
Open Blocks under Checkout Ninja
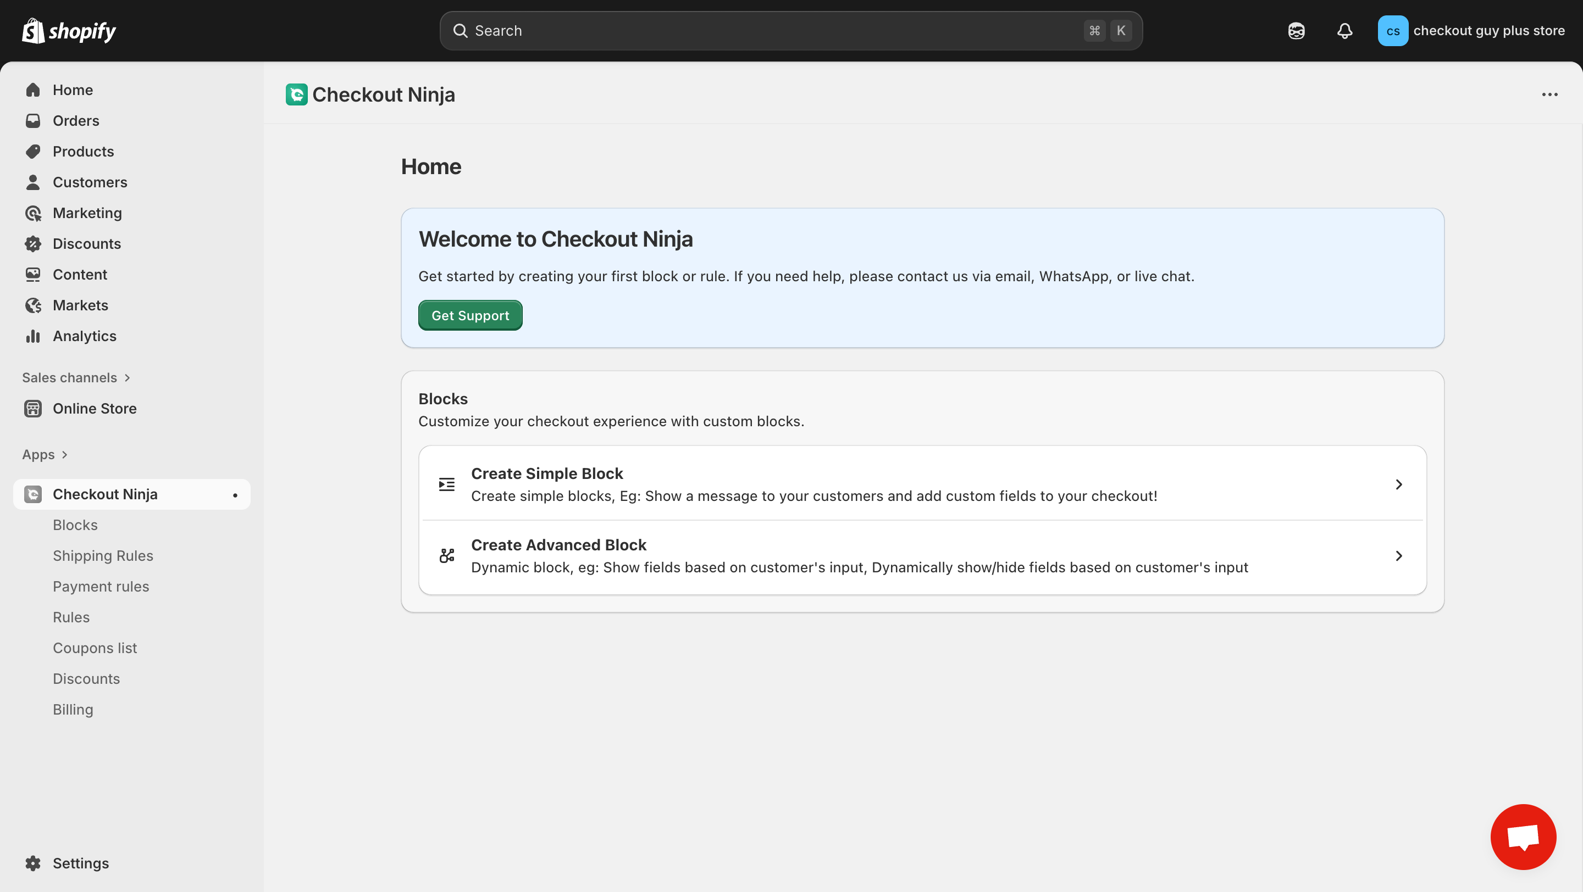(x=75, y=525)
